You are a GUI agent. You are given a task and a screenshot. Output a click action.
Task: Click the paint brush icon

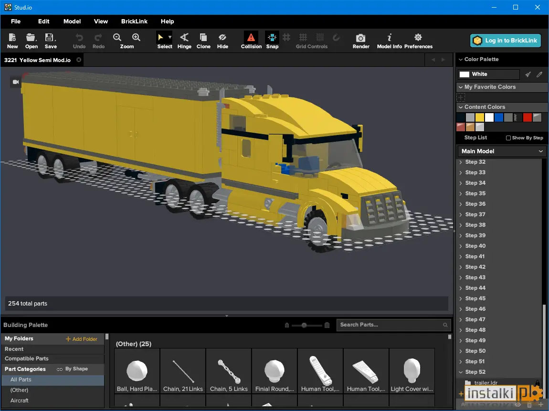(x=528, y=74)
